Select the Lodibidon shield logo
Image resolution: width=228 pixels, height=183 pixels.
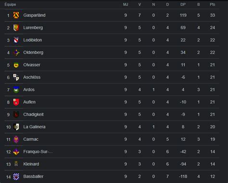click(16, 40)
